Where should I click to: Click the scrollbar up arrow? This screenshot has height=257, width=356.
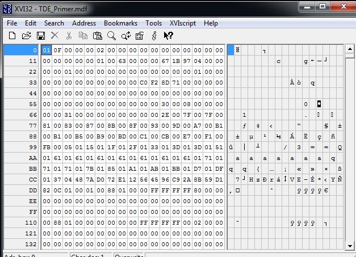[x=350, y=49]
